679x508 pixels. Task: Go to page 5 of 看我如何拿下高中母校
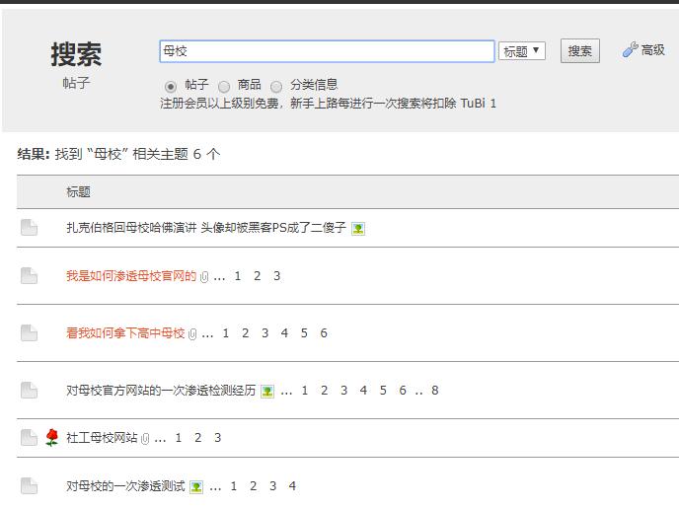coord(304,333)
